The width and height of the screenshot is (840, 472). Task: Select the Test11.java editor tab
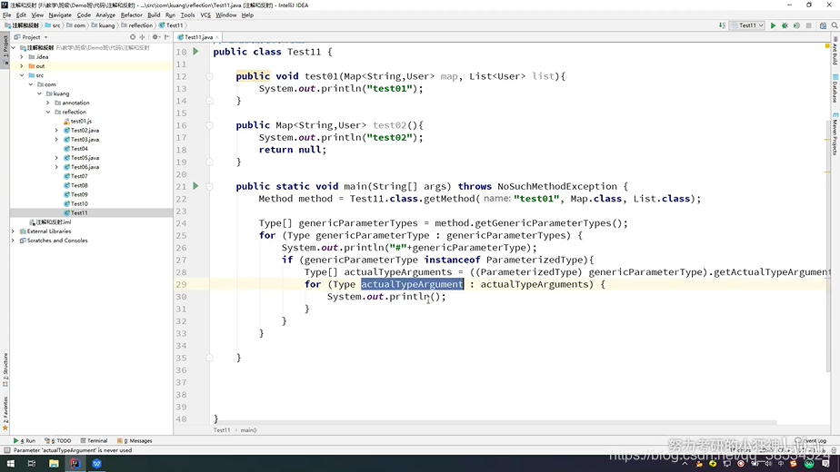pos(198,37)
